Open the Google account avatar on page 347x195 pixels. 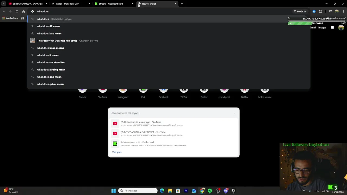[x=341, y=28]
